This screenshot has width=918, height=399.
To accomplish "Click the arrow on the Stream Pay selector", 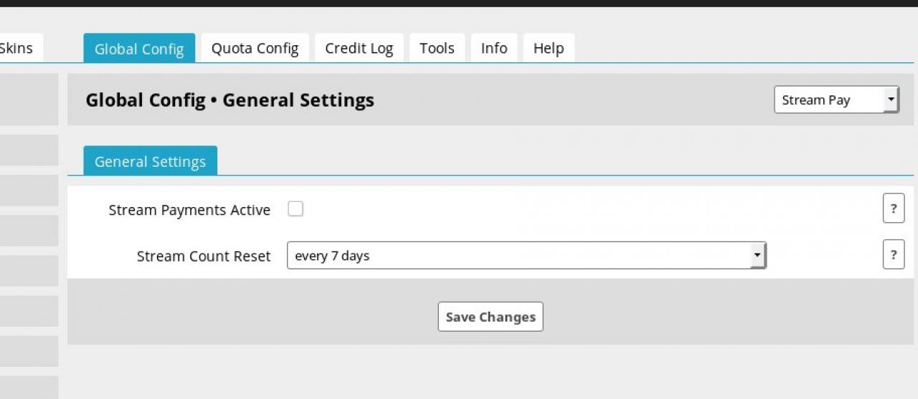I will (891, 100).
